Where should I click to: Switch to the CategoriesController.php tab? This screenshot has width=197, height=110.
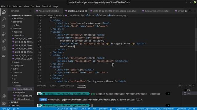click(x=157, y=11)
